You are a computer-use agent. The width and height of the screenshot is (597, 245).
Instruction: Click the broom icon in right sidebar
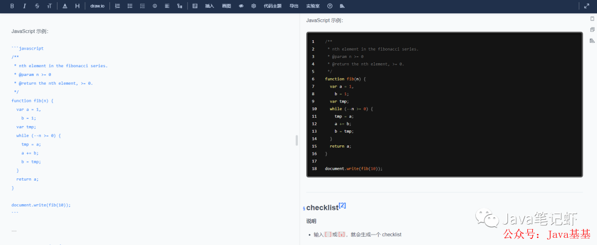592,41
